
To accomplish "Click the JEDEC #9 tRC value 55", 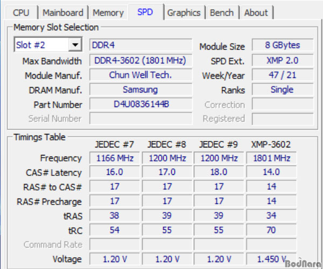I will tap(219, 230).
